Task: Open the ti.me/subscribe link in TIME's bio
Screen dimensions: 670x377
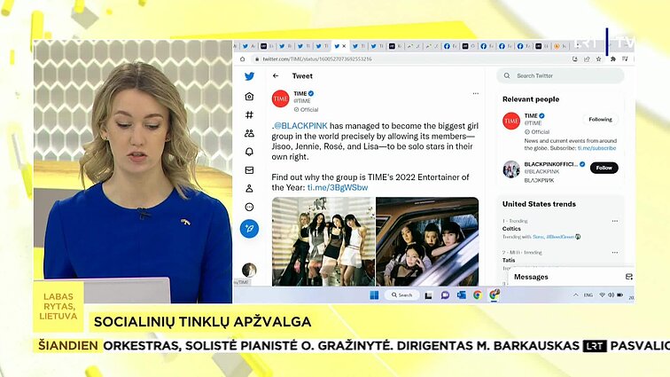Action: (x=597, y=148)
